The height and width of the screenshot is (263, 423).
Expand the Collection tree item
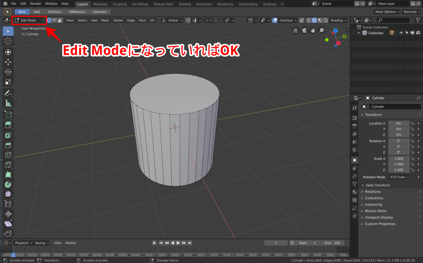(x=359, y=33)
